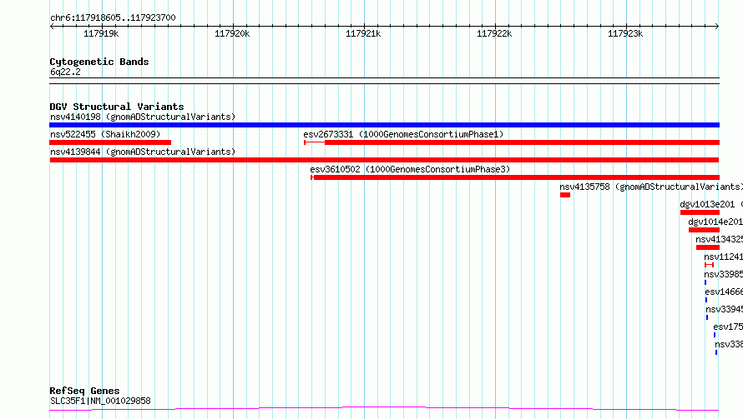The height and width of the screenshot is (419, 743).
Task: Open the SLC35F1|NM_001029858 gene label
Action: coord(100,401)
